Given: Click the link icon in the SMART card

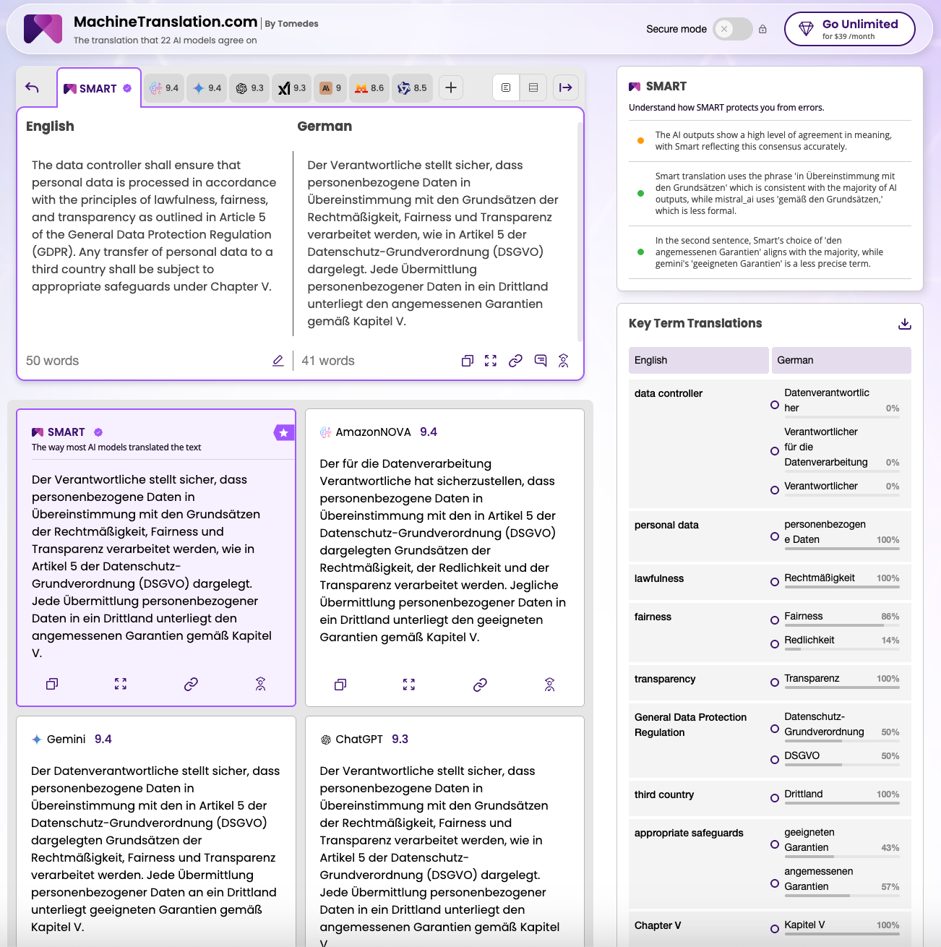Looking at the screenshot, I should pos(191,684).
